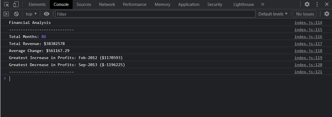Click the No Issues button

pyautogui.click(x=305, y=14)
